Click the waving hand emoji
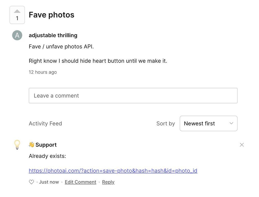 pyautogui.click(x=32, y=145)
